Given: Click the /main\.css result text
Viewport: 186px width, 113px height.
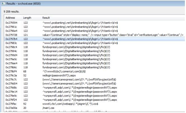Looking at the screenshot, I should 48,108.
